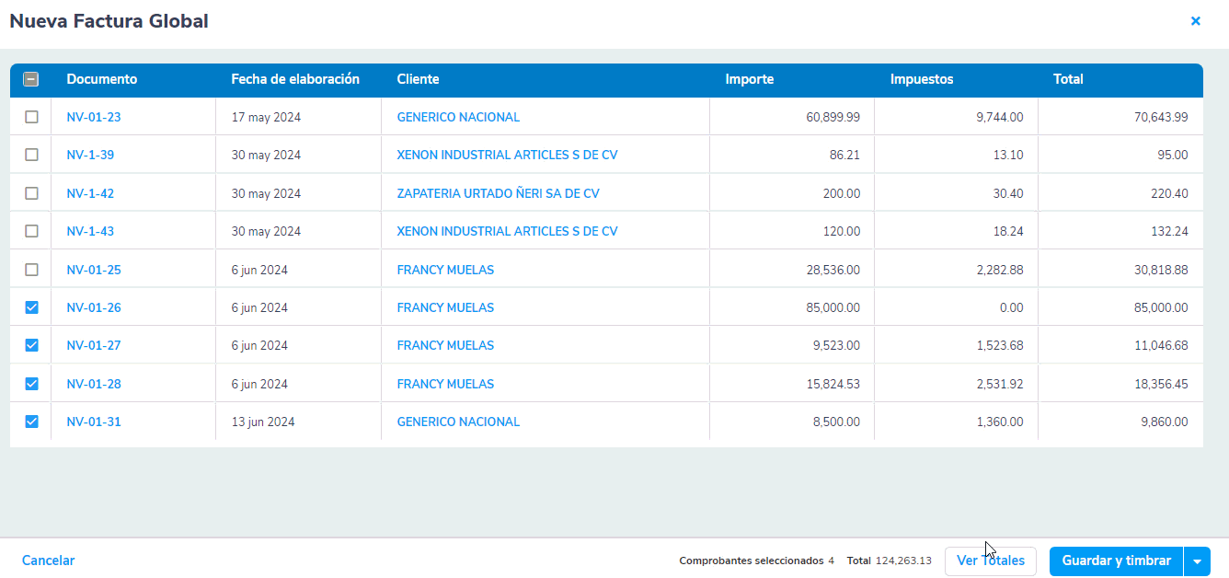Deselect the NV-01-31 checkbox
The image size is (1229, 578).
click(x=31, y=422)
